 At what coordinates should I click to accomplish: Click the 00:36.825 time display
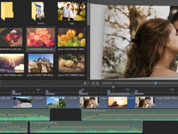pyautogui.click(x=108, y=83)
